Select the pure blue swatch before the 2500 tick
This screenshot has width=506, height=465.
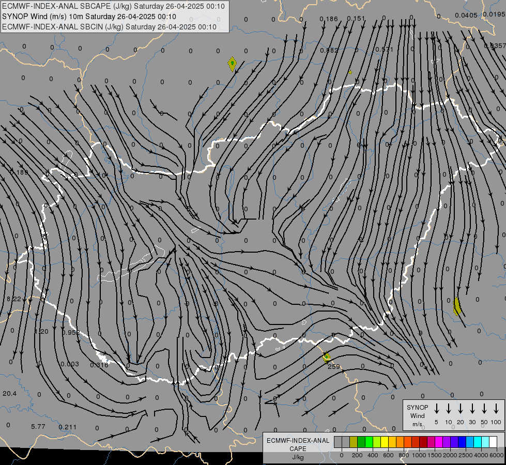click(462, 442)
